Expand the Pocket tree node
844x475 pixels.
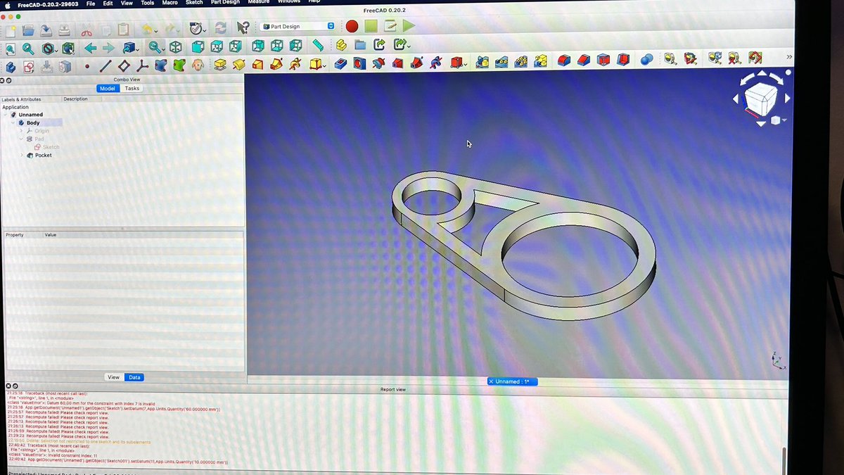(x=21, y=155)
